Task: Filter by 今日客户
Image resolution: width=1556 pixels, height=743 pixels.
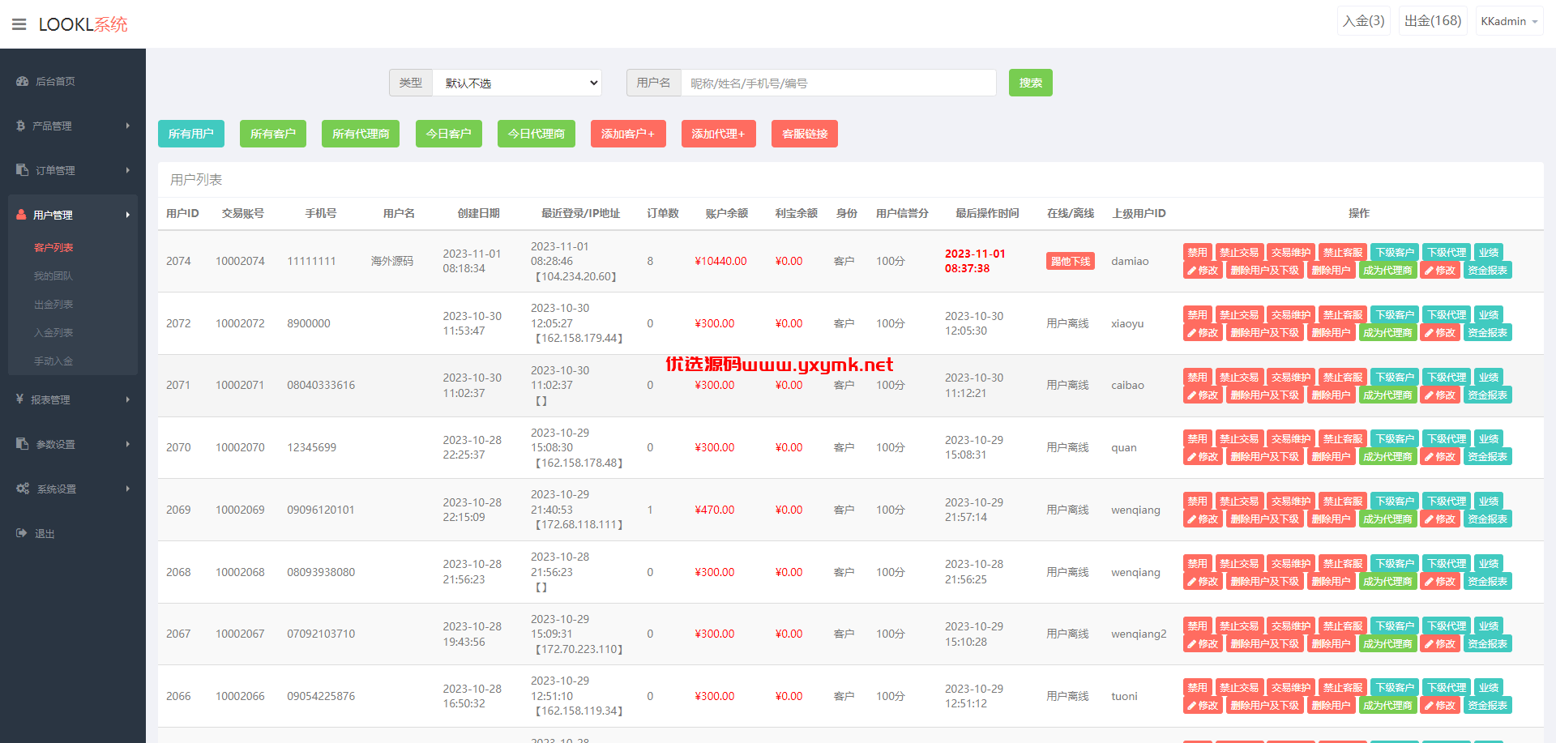Action: click(449, 134)
